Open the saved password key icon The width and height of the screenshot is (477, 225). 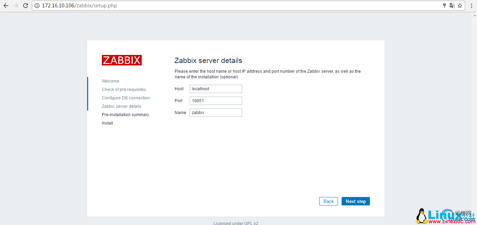pos(444,6)
